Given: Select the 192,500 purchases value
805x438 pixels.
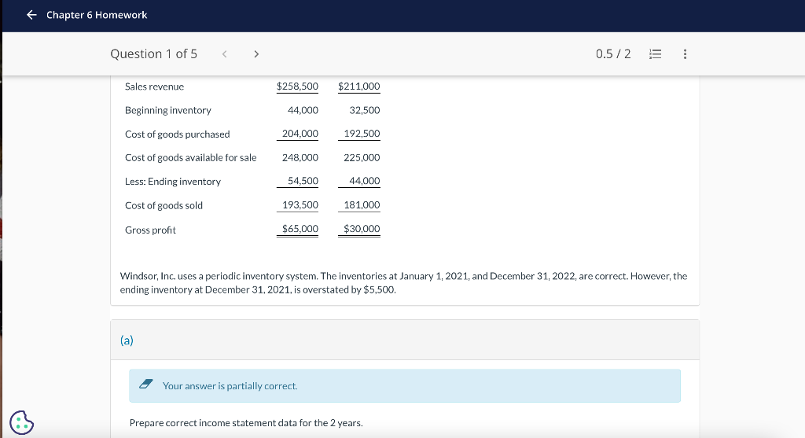Looking at the screenshot, I should (x=362, y=134).
